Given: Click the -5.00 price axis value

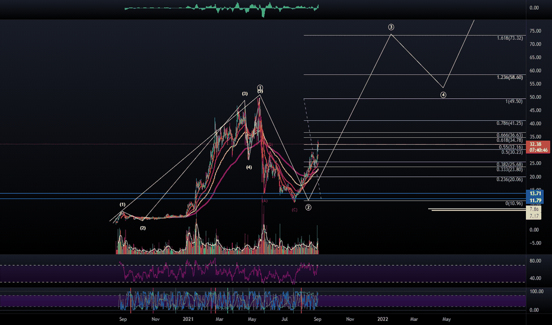Looking at the screenshot, I should (534, 243).
